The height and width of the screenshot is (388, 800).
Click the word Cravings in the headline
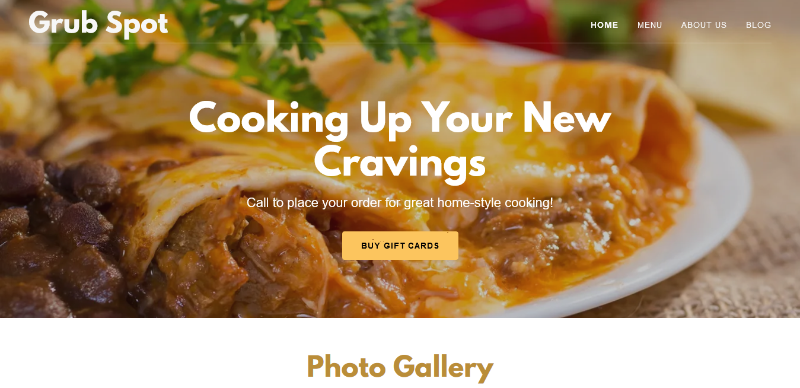[x=400, y=162]
